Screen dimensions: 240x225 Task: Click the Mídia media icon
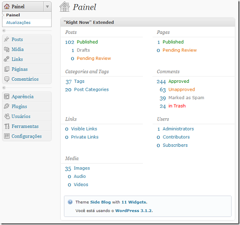coord(7,49)
